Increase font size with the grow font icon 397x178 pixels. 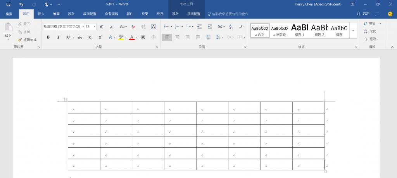pos(101,27)
